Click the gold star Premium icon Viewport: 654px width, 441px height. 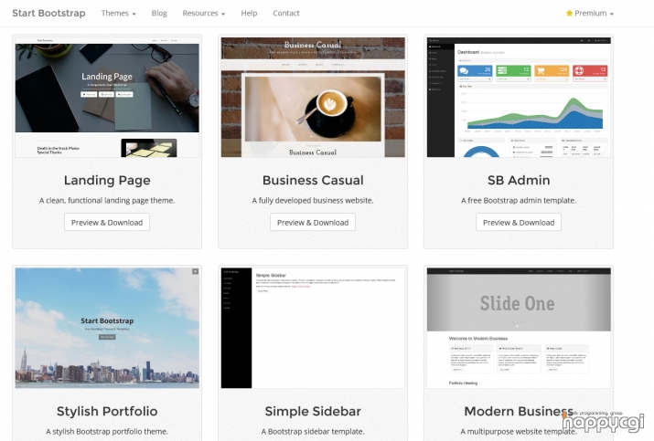coord(569,14)
